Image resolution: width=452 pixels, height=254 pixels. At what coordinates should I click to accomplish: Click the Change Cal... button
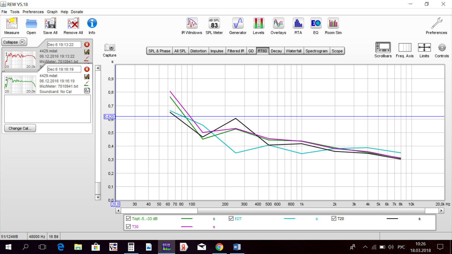20,128
